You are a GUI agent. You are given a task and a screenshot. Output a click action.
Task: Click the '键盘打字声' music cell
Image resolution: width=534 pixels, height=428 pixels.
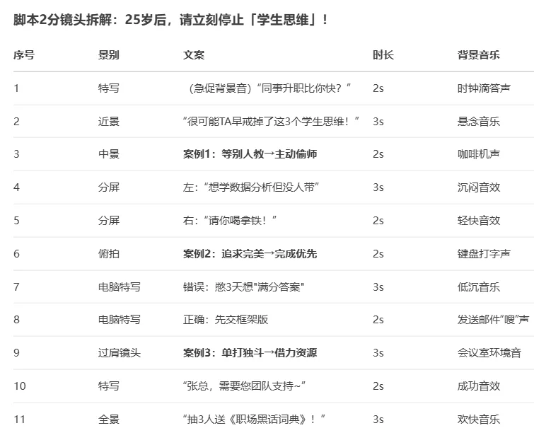pos(484,253)
